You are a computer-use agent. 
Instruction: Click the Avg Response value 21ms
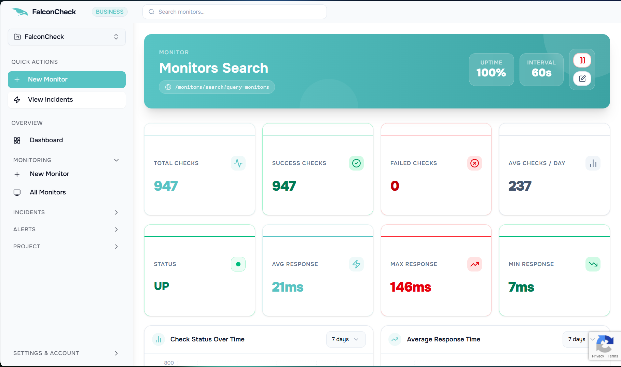click(288, 287)
